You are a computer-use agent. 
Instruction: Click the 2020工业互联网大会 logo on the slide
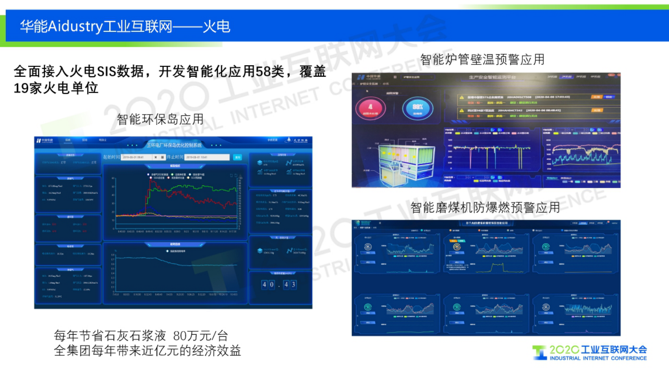[590, 353]
